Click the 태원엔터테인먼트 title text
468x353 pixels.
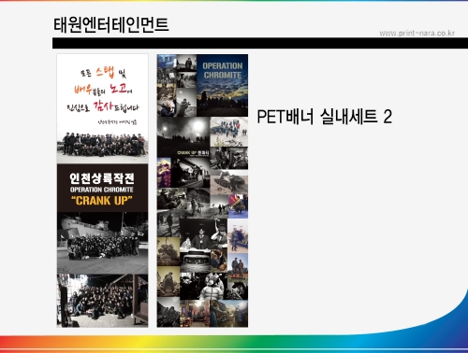pyautogui.click(x=111, y=25)
